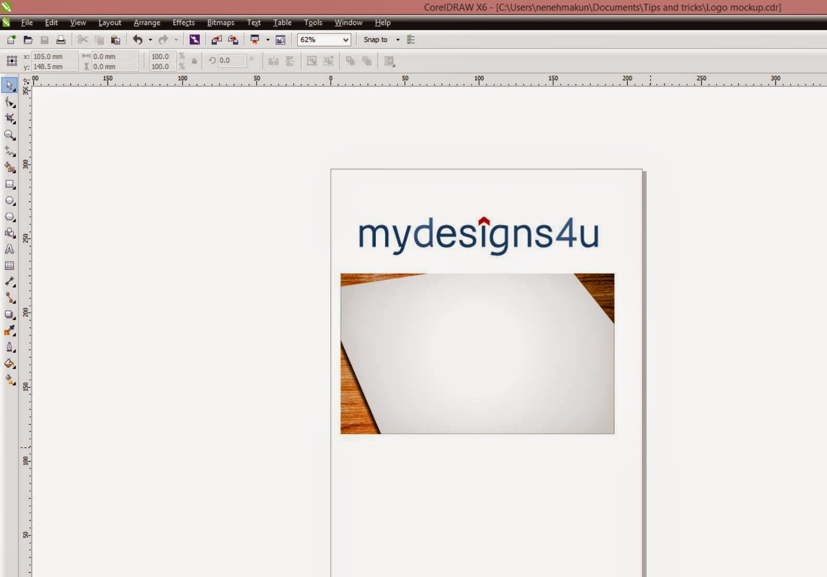Select the paper mockup image on page
The height and width of the screenshot is (577, 827).
point(477,353)
